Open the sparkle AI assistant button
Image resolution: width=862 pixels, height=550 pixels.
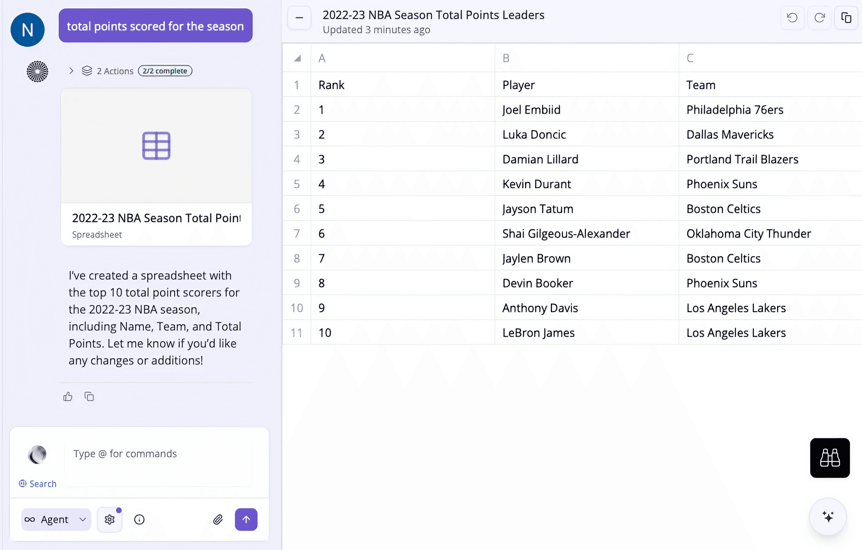[828, 516]
